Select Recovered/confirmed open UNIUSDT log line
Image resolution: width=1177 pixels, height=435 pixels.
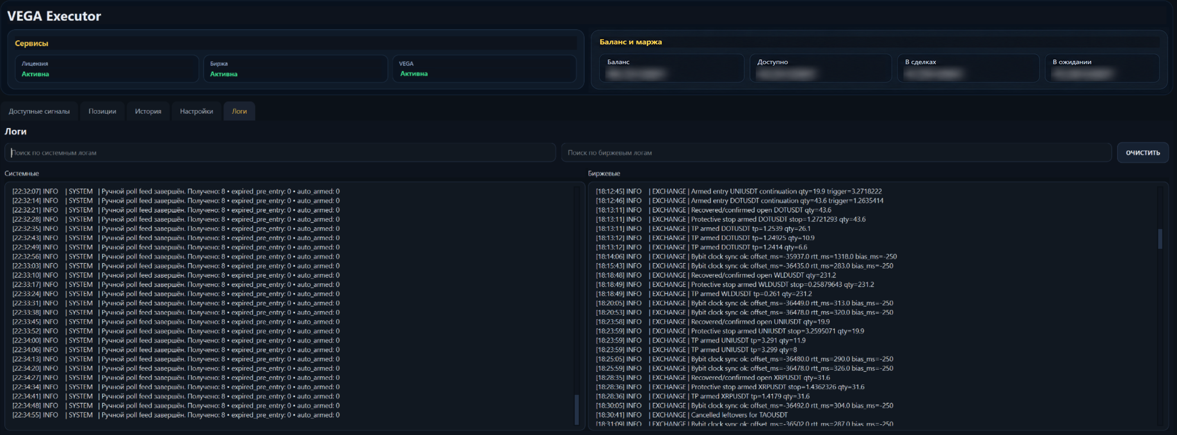(x=712, y=322)
